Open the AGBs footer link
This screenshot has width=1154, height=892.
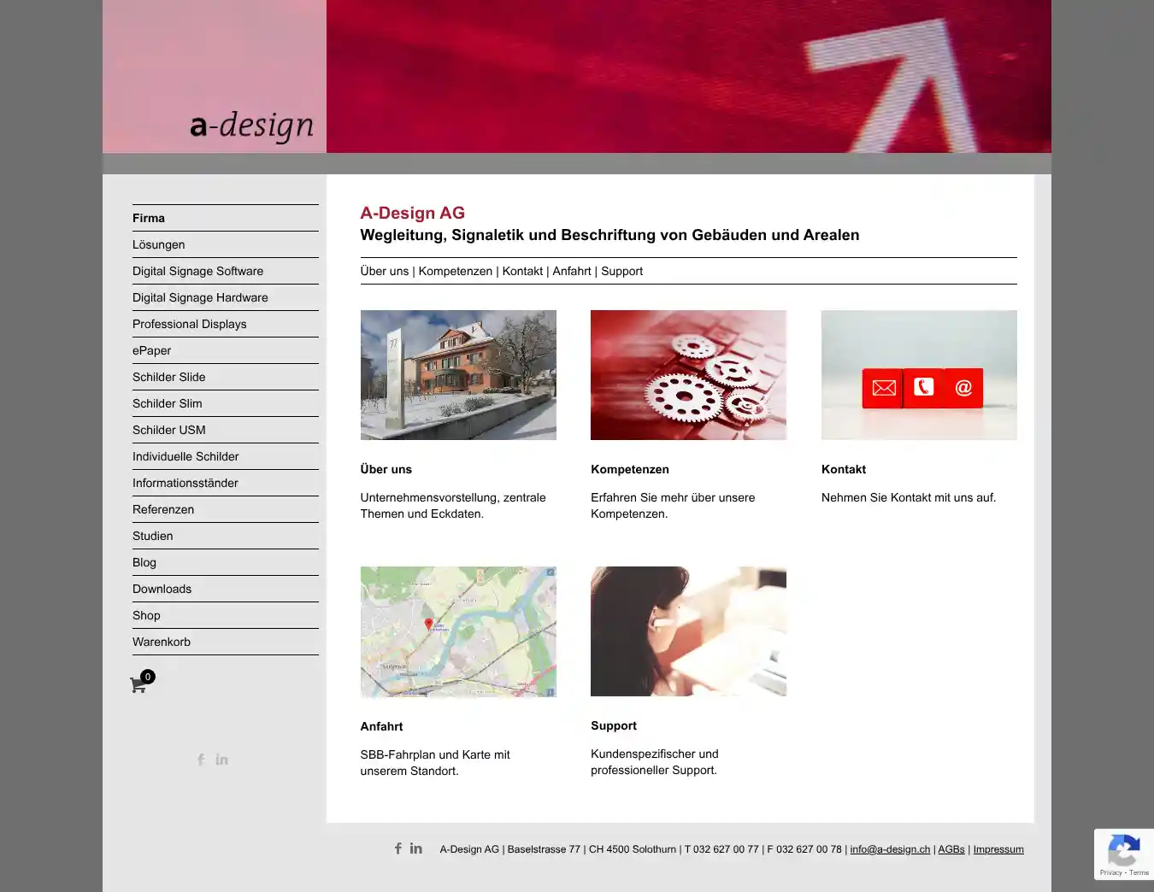951,849
